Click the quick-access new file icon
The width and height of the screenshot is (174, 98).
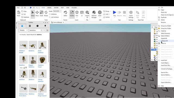pos(22,8)
